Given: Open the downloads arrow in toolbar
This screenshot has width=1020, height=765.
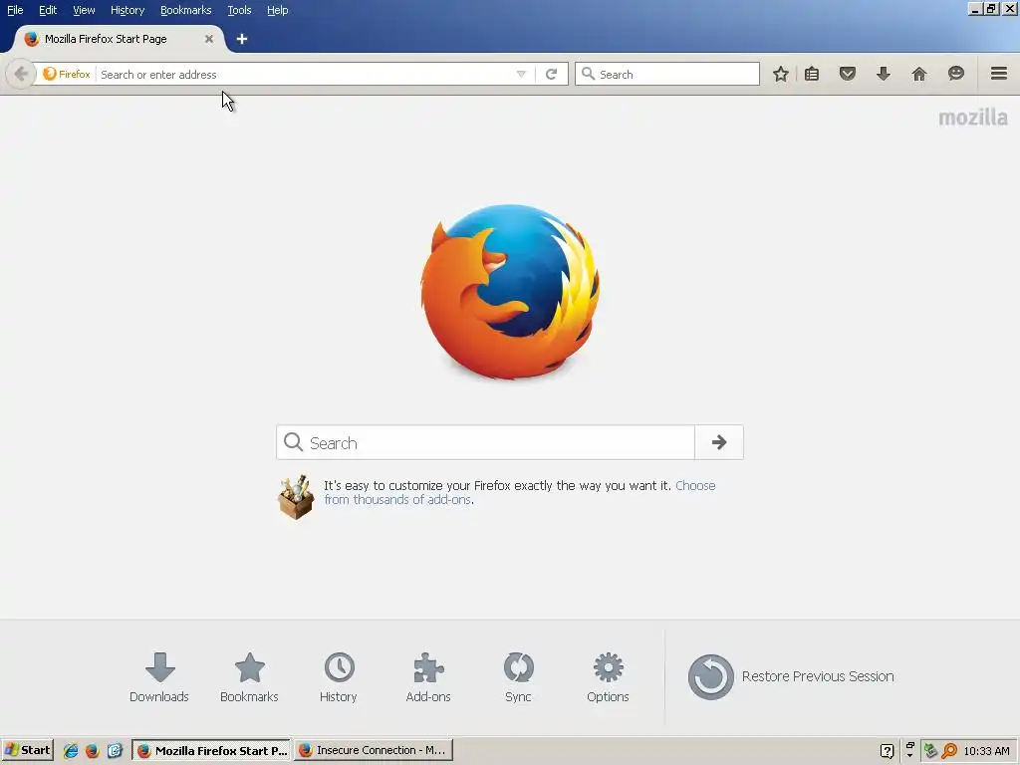Looking at the screenshot, I should (883, 74).
